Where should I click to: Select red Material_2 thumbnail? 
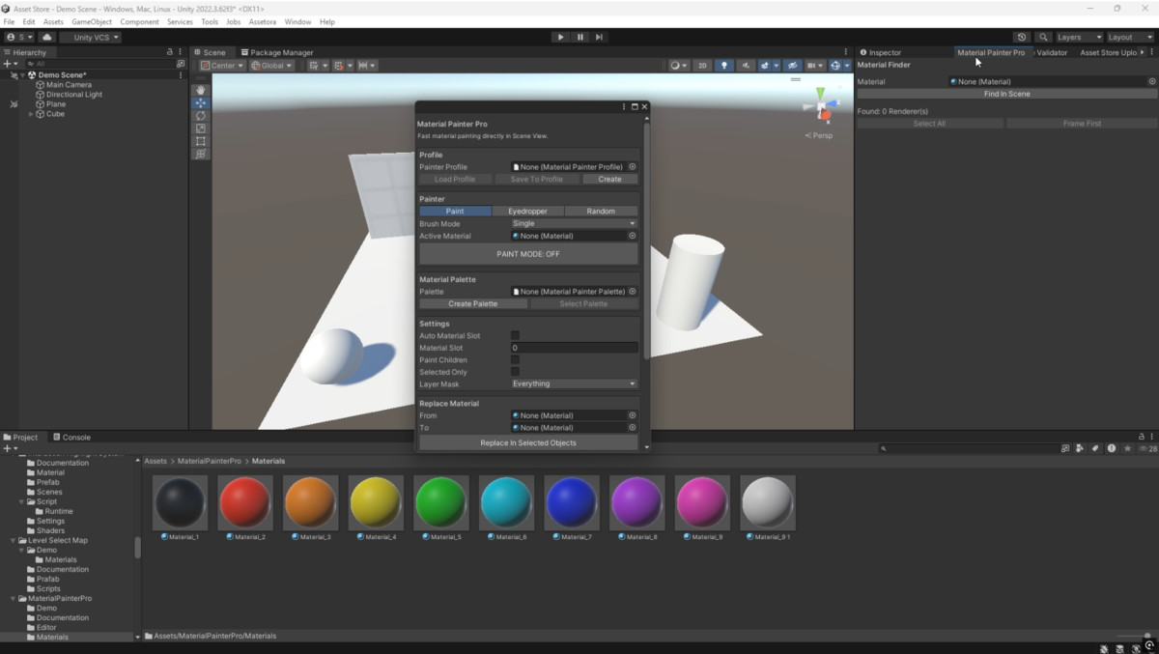point(245,502)
